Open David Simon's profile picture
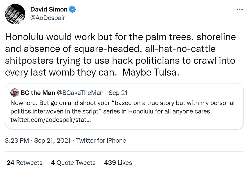 pyautogui.click(x=15, y=14)
